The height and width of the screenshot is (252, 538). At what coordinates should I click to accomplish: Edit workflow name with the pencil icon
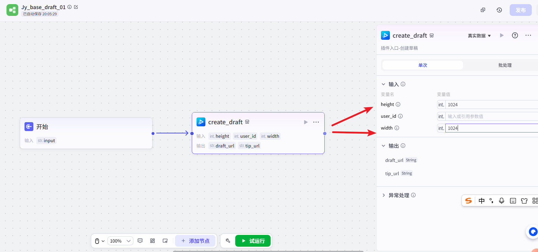(x=76, y=7)
